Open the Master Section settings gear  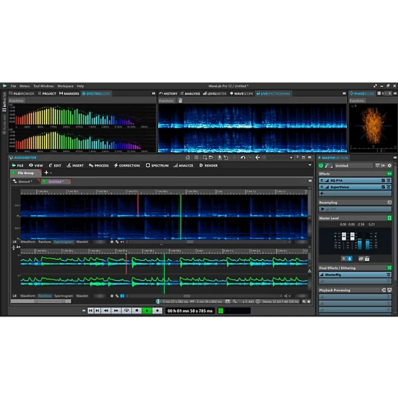click(389, 165)
